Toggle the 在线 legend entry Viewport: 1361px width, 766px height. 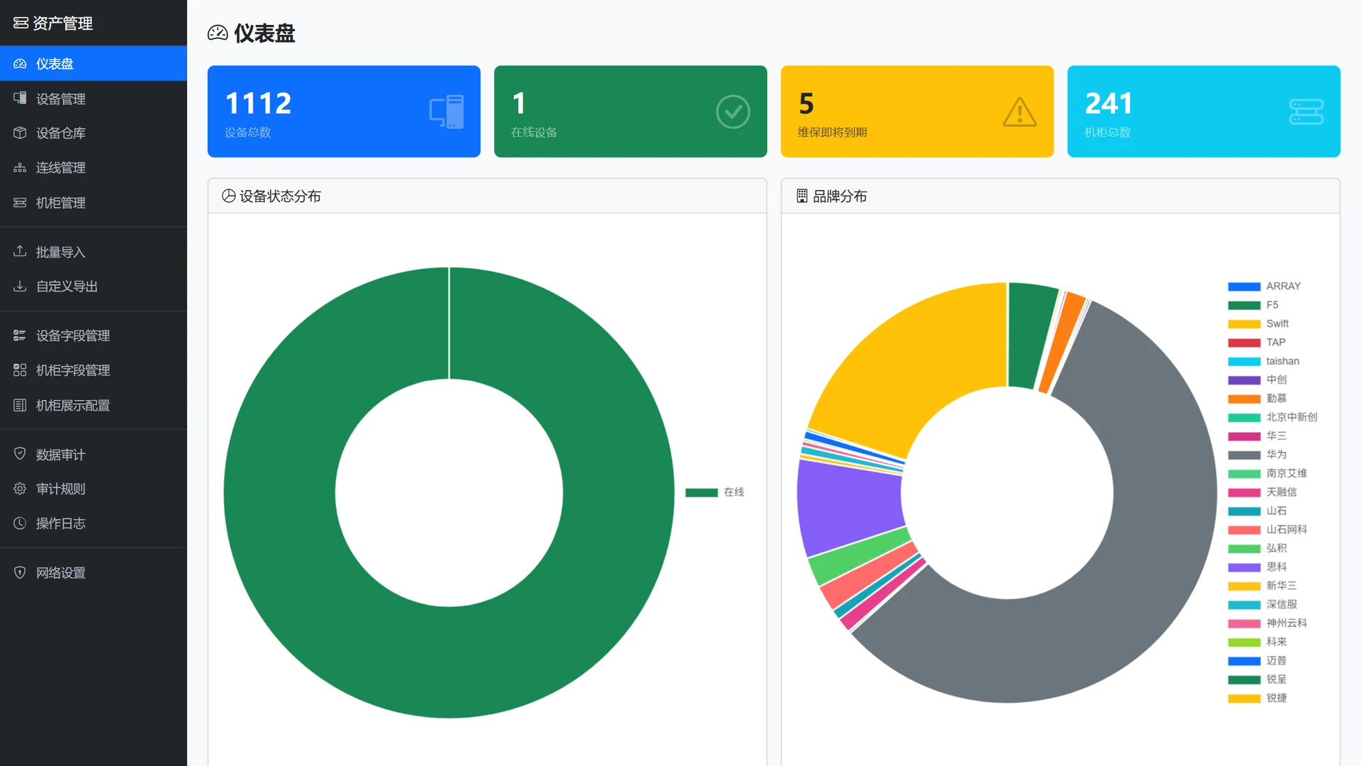(x=715, y=492)
